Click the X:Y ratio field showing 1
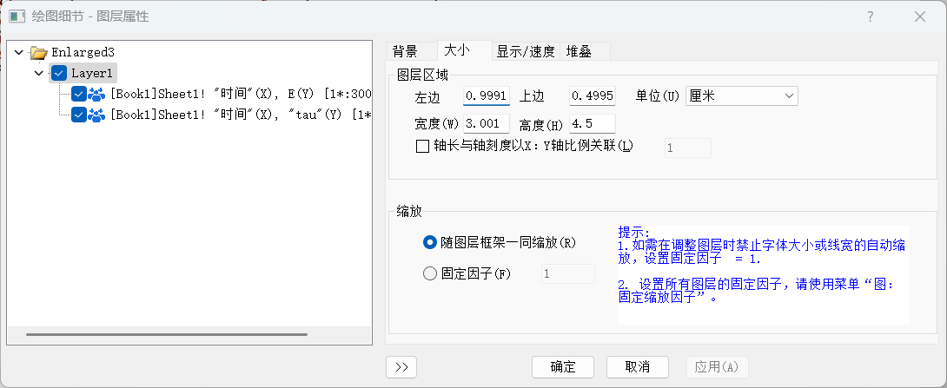947x388 pixels. coord(688,148)
